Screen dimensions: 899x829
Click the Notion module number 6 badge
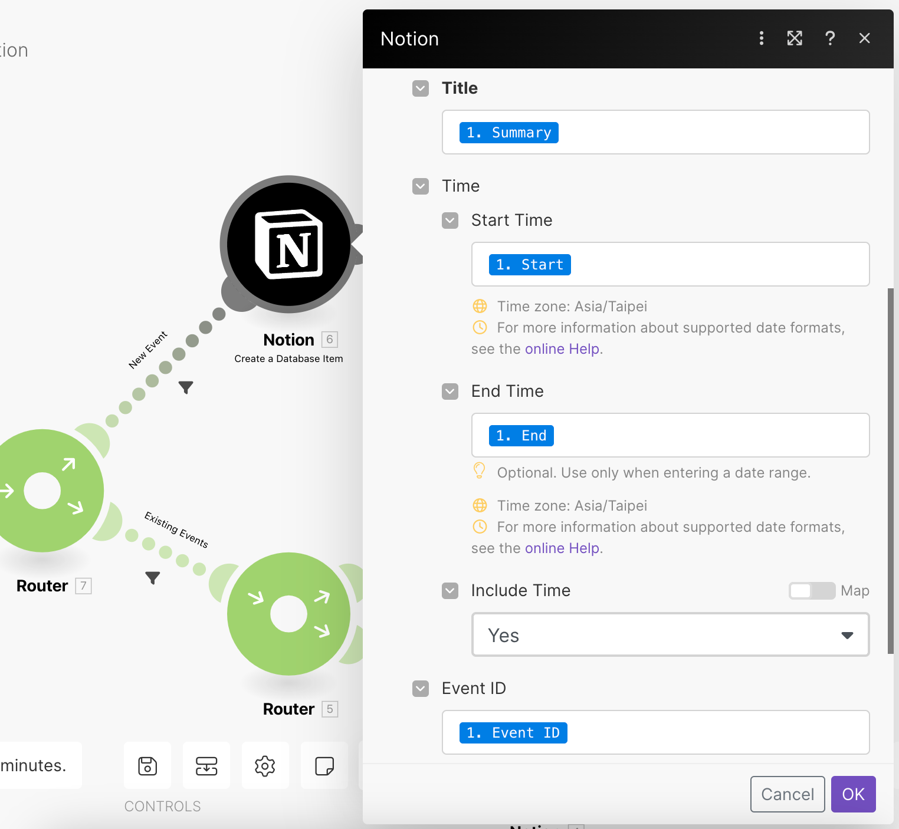[330, 340]
